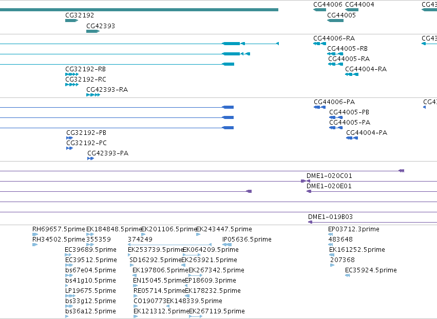Viewport: 437px width, 319px height.
Task: Click EST SD16292.5prime
Action: pyautogui.click(x=156, y=260)
